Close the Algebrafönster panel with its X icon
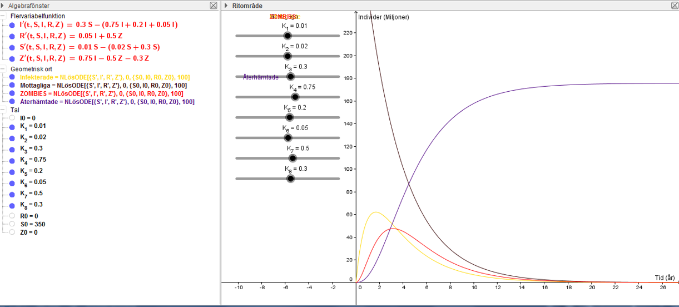Image resolution: width=679 pixels, height=307 pixels. point(214,6)
